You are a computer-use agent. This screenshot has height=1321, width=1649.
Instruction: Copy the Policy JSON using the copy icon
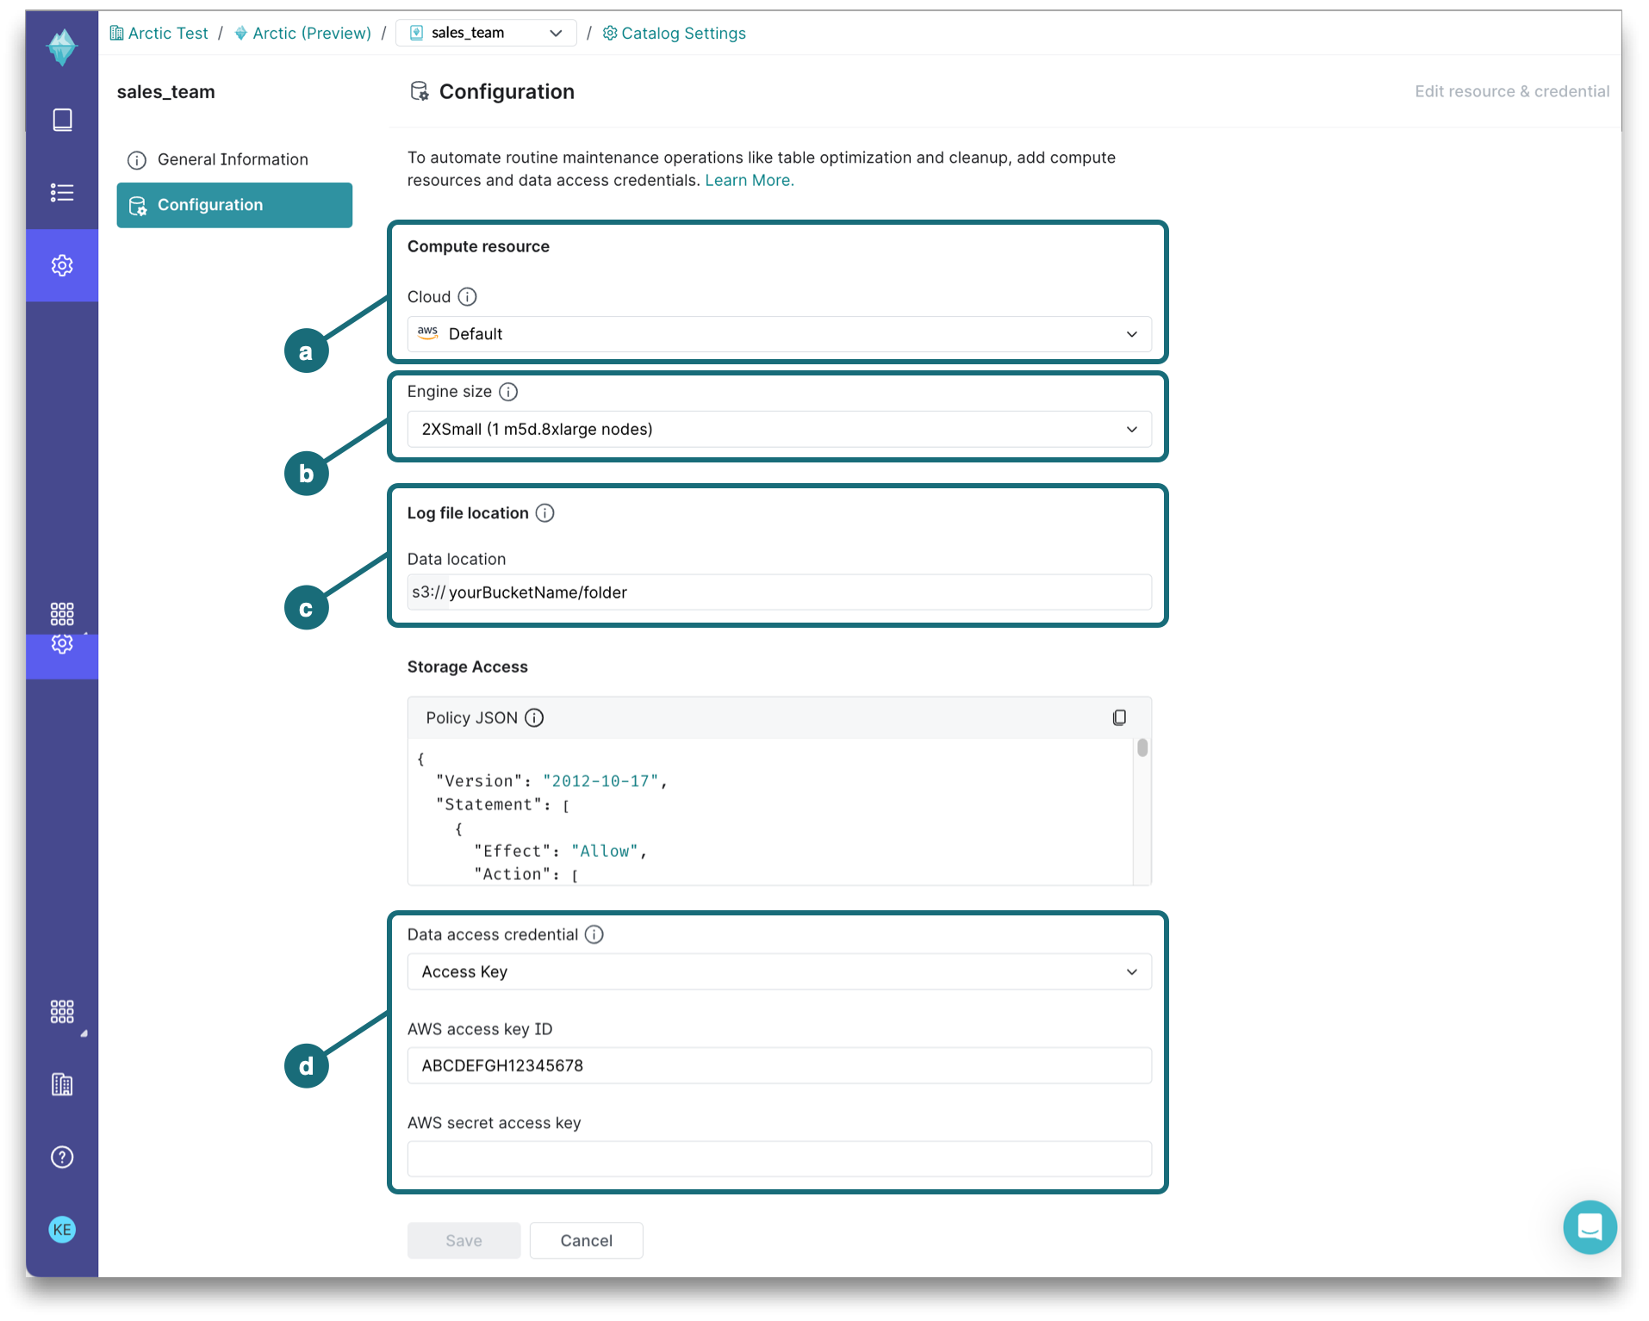pyautogui.click(x=1119, y=716)
